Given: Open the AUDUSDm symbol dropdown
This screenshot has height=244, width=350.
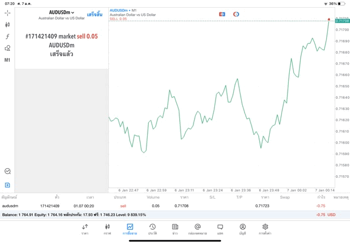Looking at the screenshot, I should click(x=62, y=13).
